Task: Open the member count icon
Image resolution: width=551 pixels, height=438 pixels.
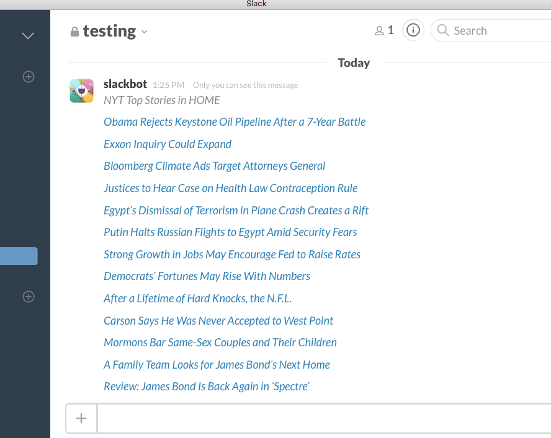Action: click(x=384, y=30)
